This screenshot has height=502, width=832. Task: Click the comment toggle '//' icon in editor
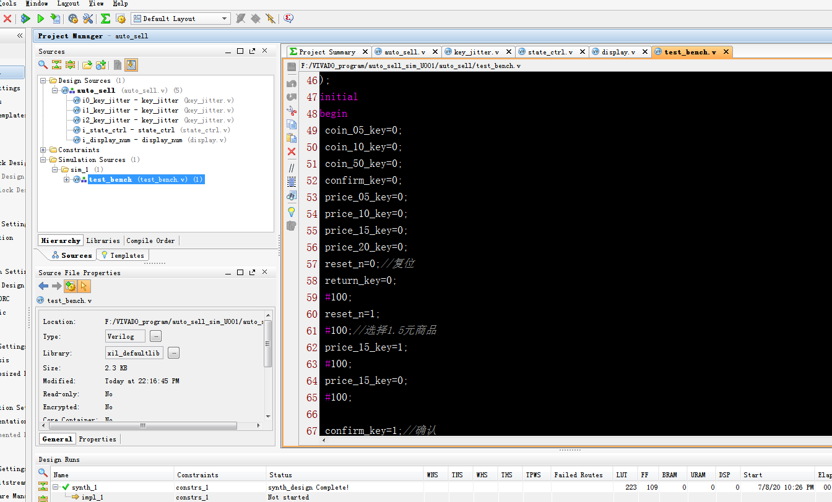292,168
